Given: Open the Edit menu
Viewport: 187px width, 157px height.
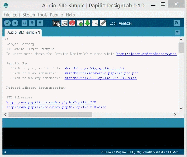Looking at the screenshot, I should pos(16,15).
